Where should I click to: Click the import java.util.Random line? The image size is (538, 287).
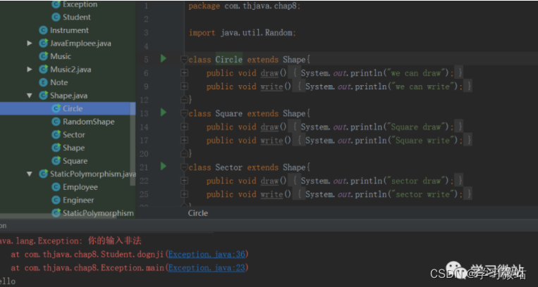tap(243, 33)
